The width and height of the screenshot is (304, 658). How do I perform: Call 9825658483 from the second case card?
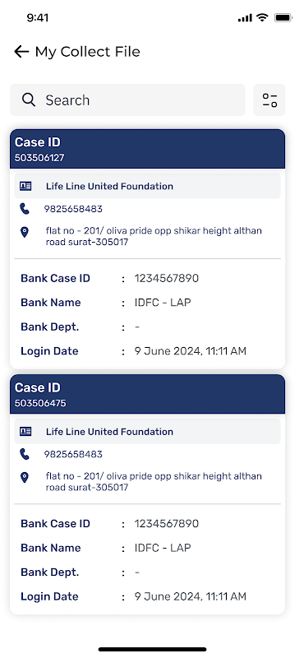point(73,455)
